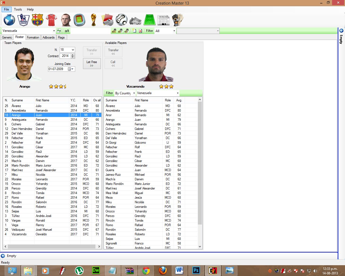Expand the By Country filter dropdown

134,93
